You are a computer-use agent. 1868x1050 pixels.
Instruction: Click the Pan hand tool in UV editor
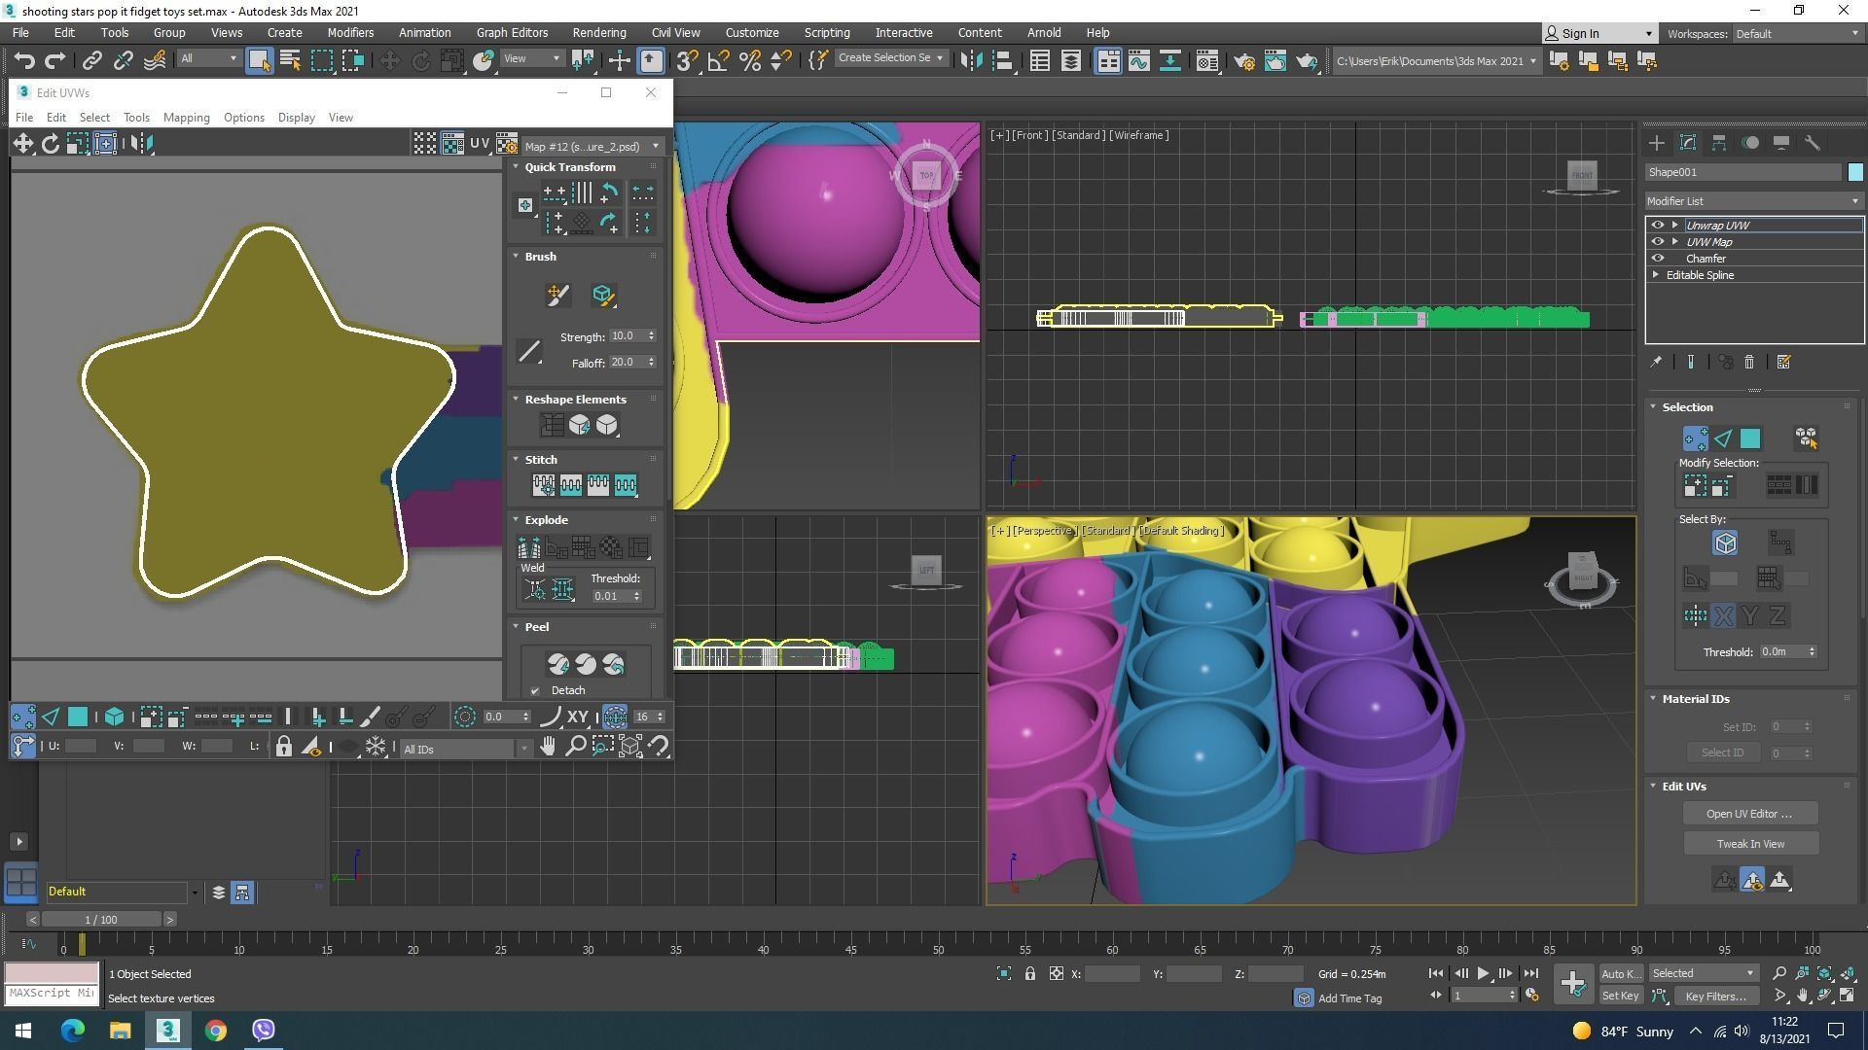pos(548,747)
